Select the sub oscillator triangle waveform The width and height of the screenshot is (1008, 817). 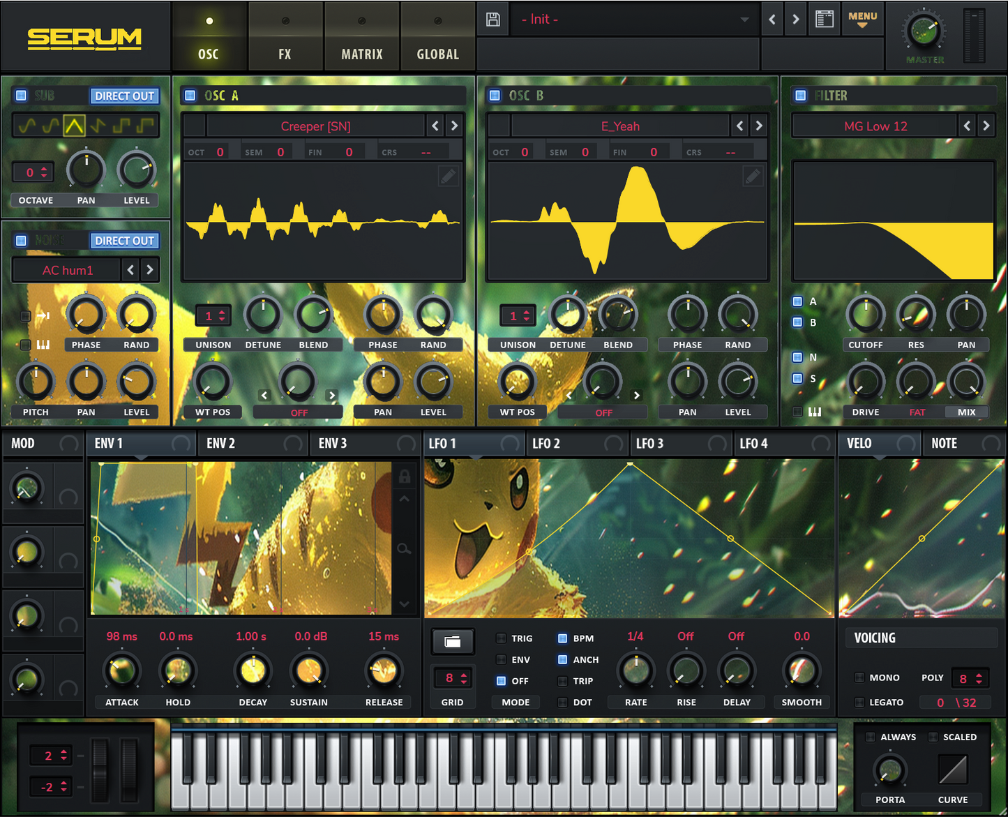click(x=74, y=126)
